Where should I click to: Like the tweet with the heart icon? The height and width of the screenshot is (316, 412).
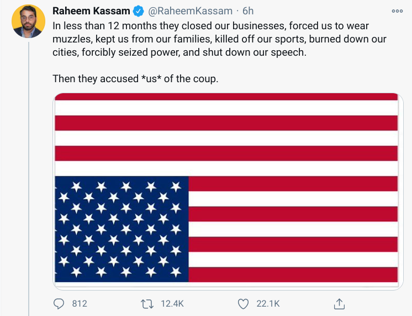click(x=243, y=303)
